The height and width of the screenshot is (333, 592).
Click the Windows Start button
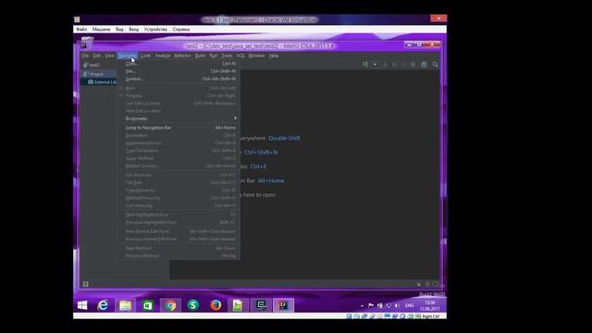click(x=82, y=305)
